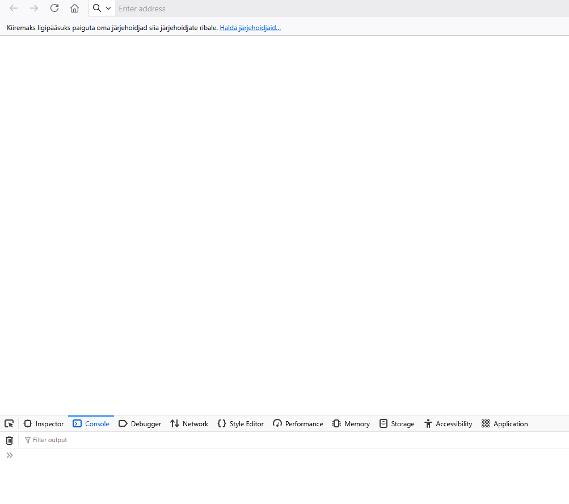Viewport: 569px width, 504px height.
Task: Select the Console tab
Action: click(x=91, y=424)
